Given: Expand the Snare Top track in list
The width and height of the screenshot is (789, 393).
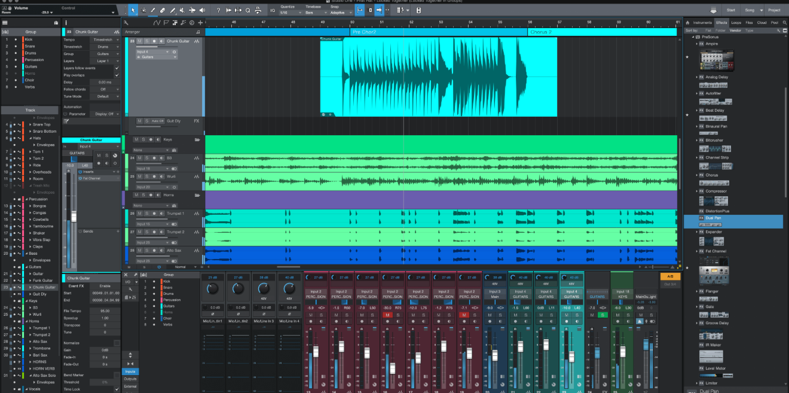Looking at the screenshot, I should coord(30,124).
